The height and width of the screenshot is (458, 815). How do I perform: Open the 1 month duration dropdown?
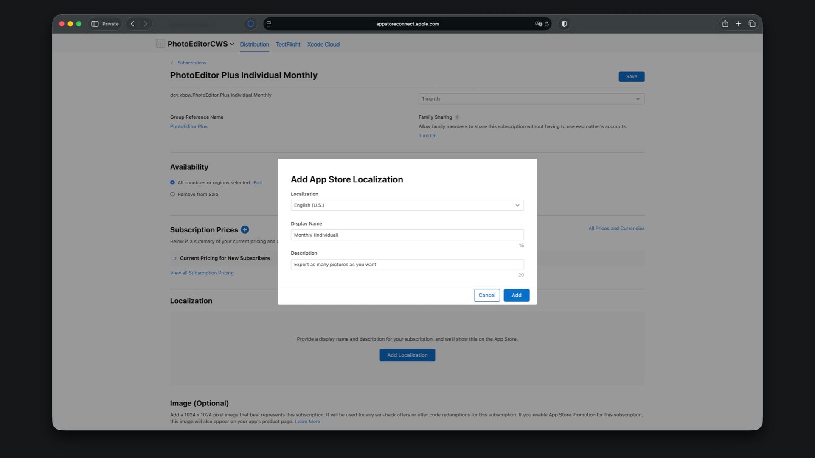coord(531,99)
